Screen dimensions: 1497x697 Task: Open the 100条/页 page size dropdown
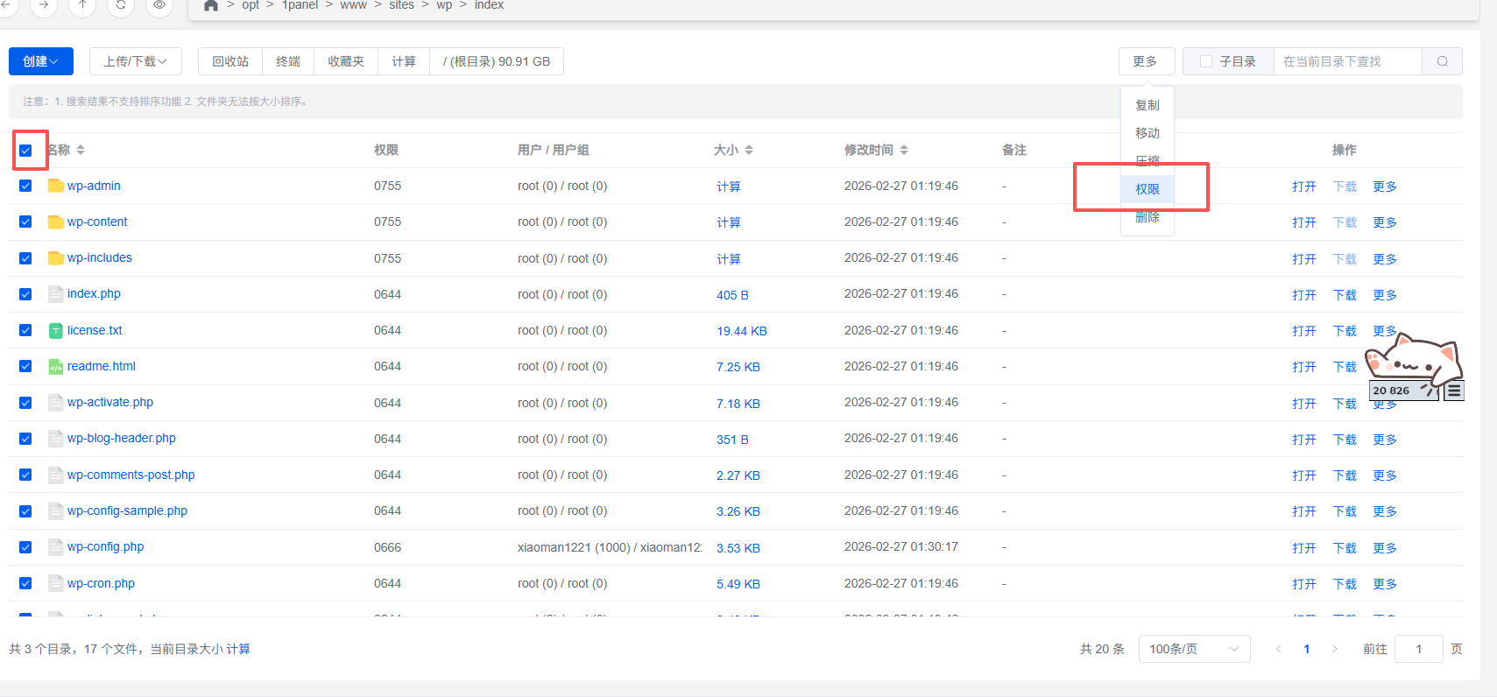[x=1193, y=649]
